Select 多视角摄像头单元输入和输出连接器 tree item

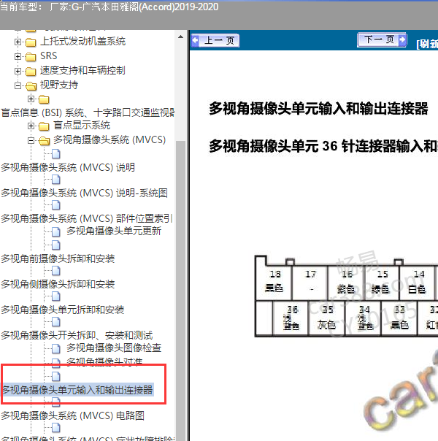[77, 390]
